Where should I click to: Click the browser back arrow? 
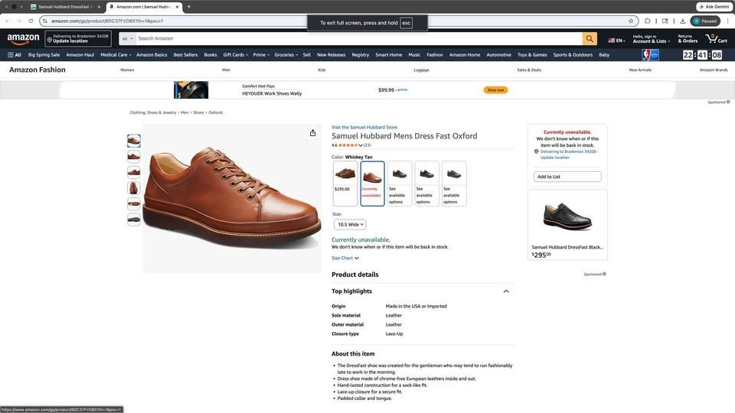pos(7,21)
